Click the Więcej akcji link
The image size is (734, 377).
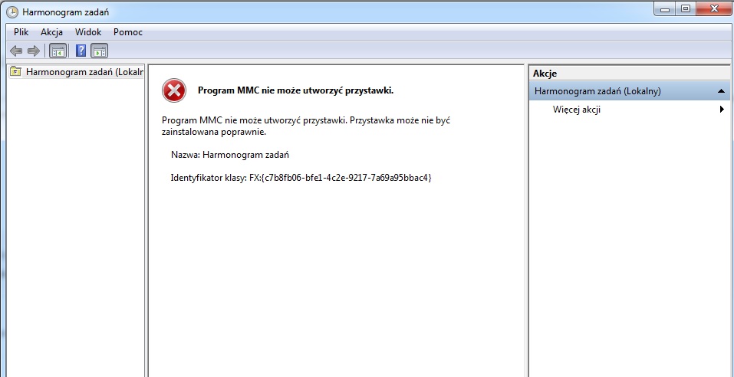(x=576, y=110)
